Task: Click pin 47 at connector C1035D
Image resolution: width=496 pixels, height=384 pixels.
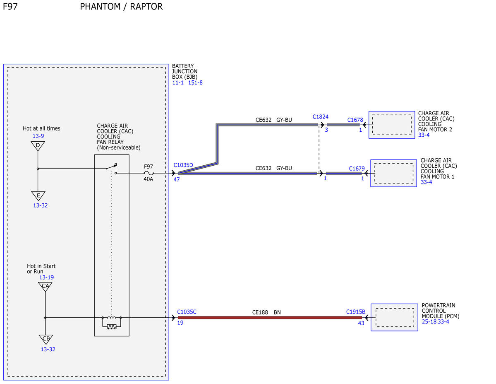Action: 177,179
